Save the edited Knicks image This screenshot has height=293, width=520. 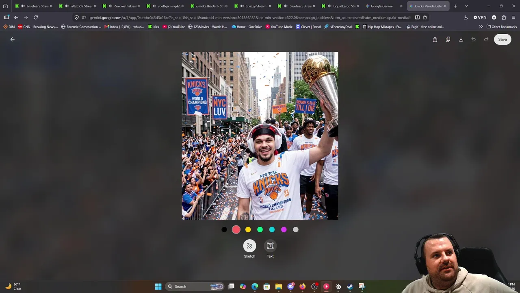[503, 39]
